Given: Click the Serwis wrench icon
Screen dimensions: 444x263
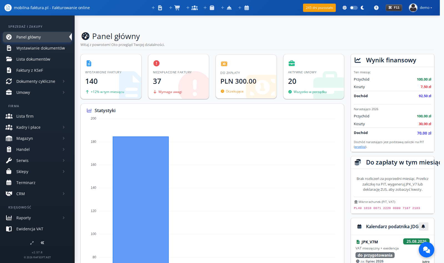Looking at the screenshot, I should tap(9, 161).
